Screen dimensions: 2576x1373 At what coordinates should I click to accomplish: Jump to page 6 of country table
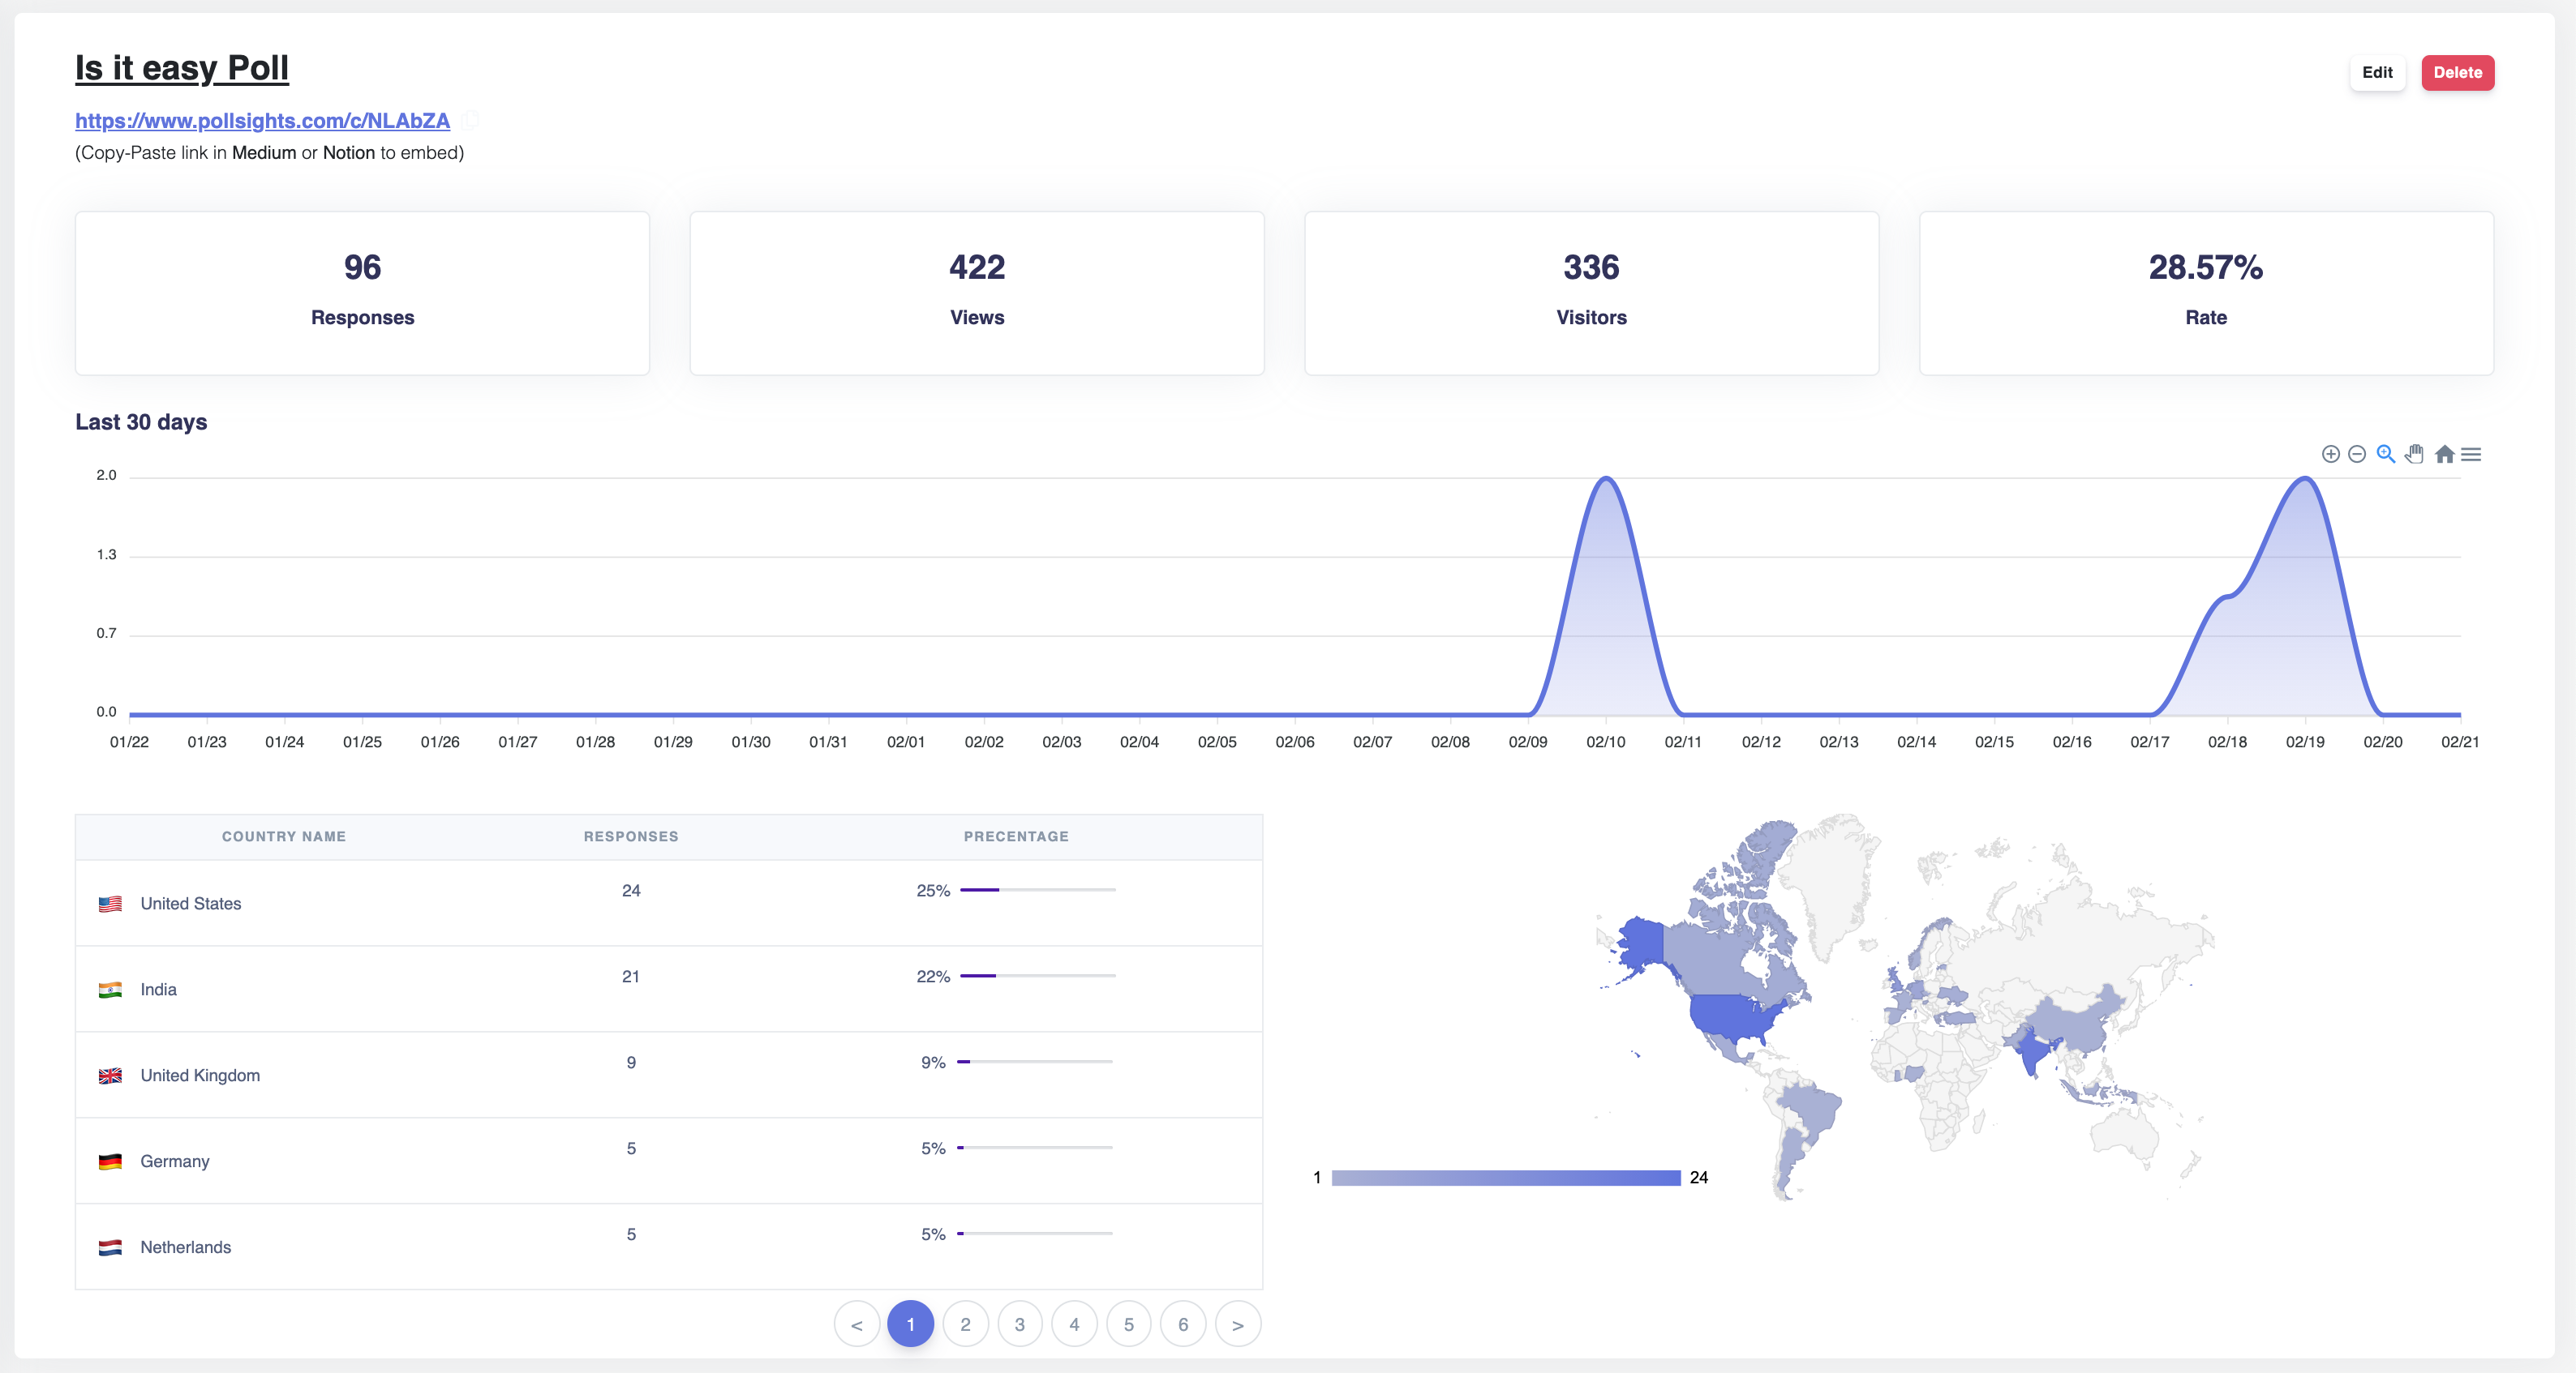tap(1183, 1325)
